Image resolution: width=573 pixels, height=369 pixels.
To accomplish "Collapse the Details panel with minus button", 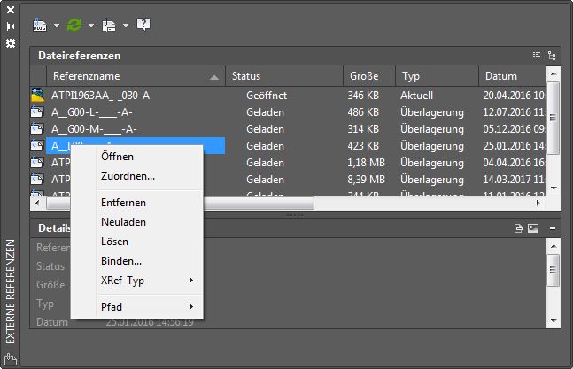I will [553, 228].
